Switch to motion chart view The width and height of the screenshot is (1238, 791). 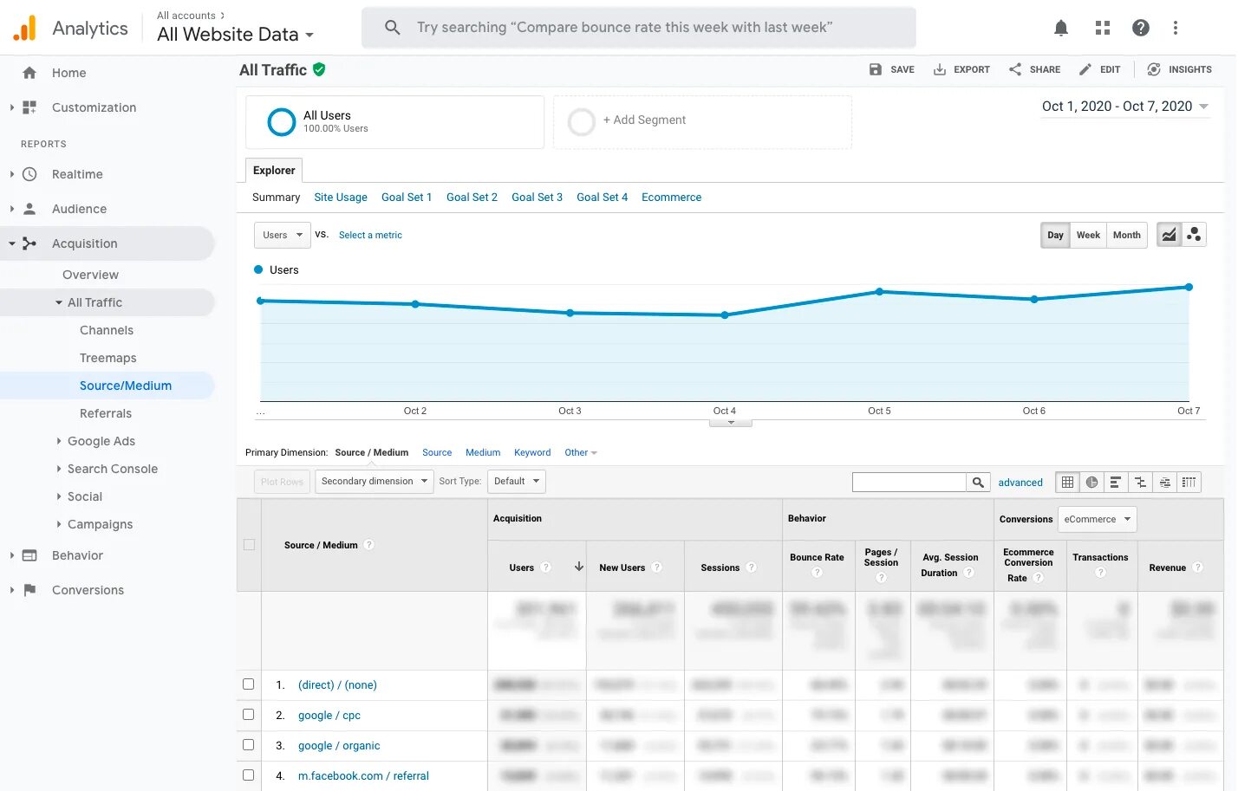(x=1195, y=235)
